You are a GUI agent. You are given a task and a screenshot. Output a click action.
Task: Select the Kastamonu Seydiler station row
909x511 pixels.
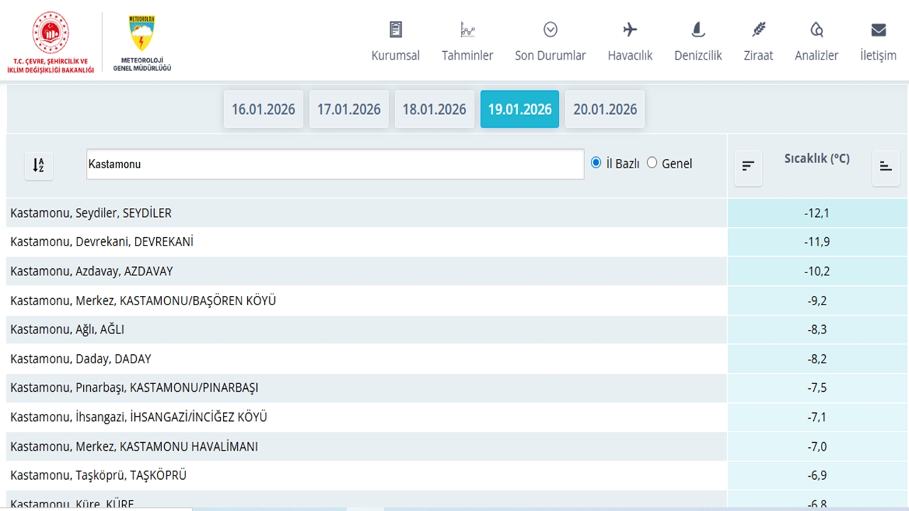[366, 213]
